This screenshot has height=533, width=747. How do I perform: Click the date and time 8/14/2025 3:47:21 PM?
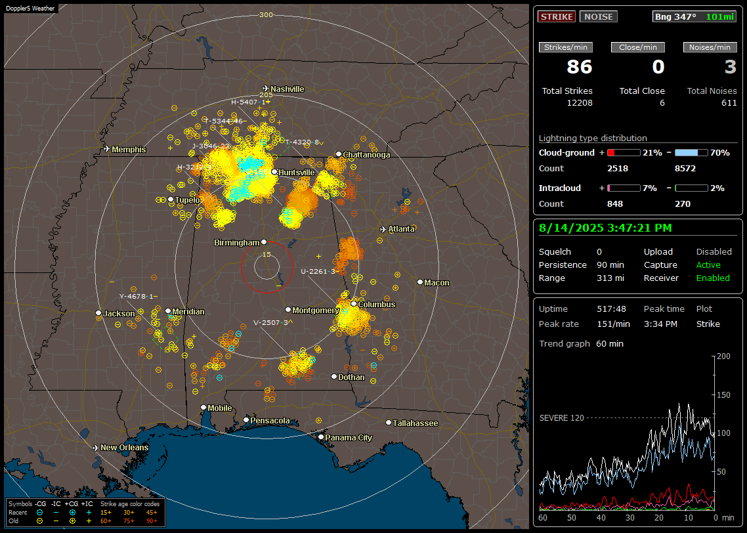click(605, 228)
